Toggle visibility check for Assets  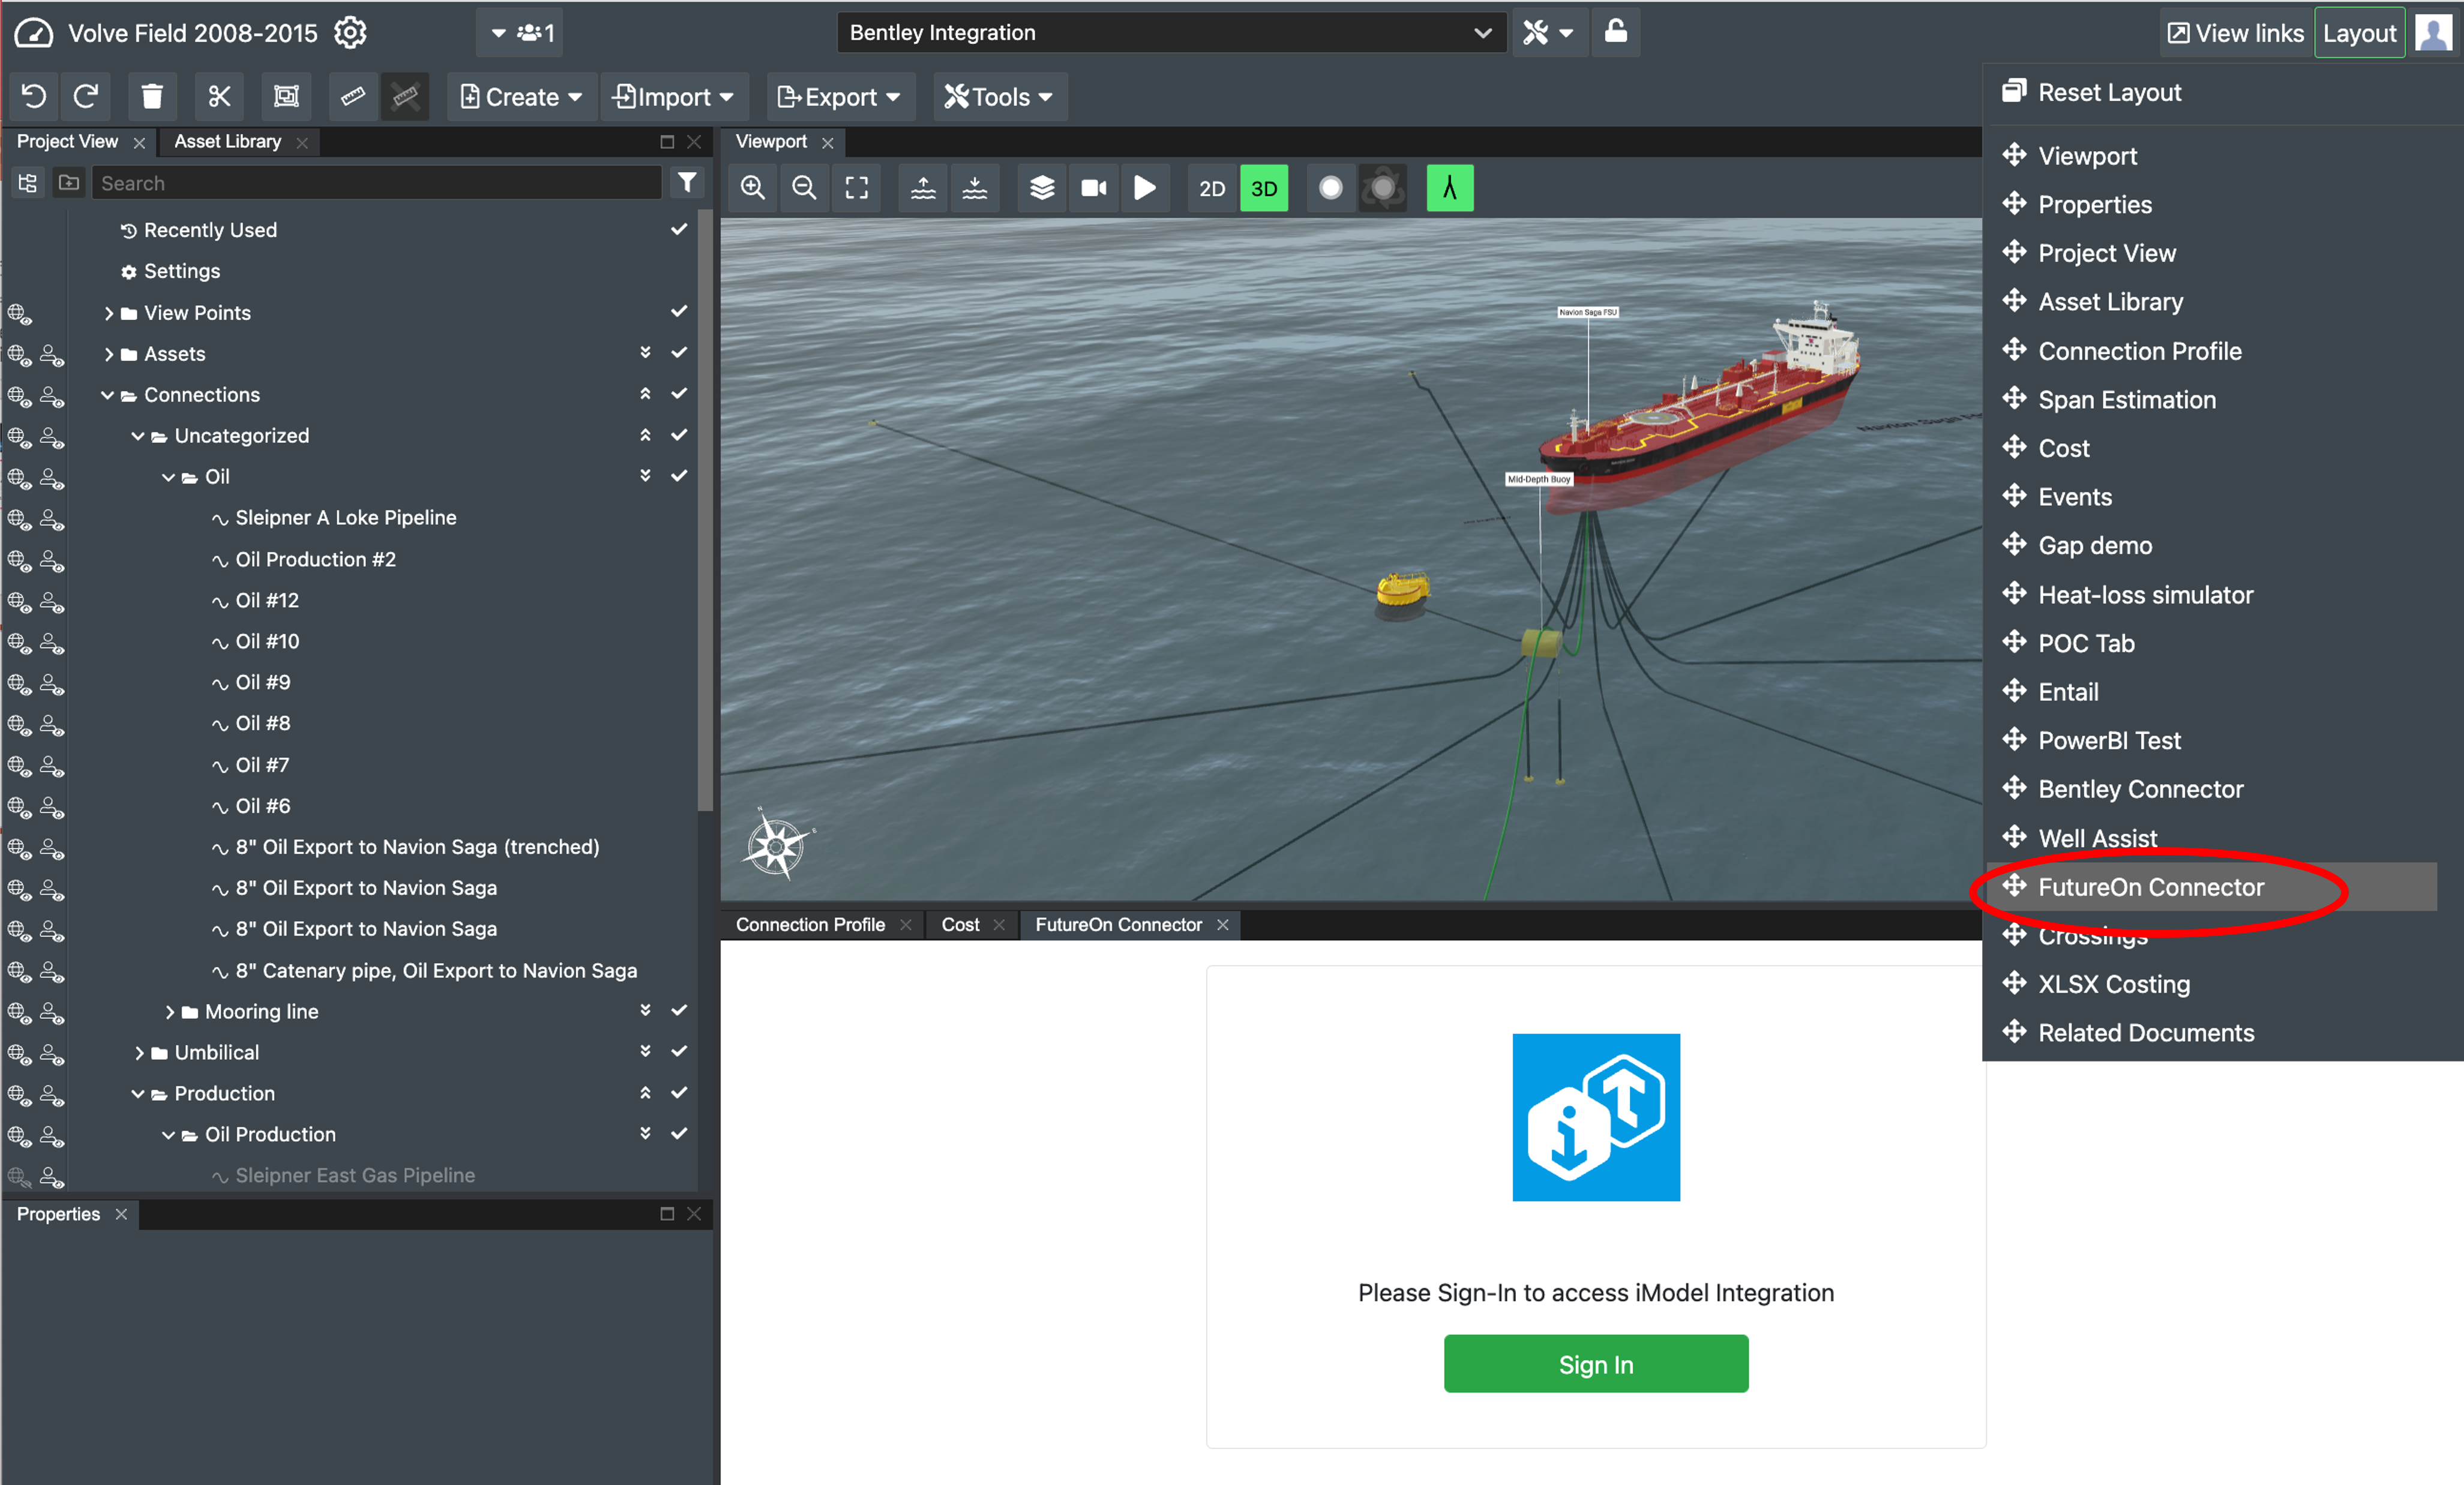[679, 352]
